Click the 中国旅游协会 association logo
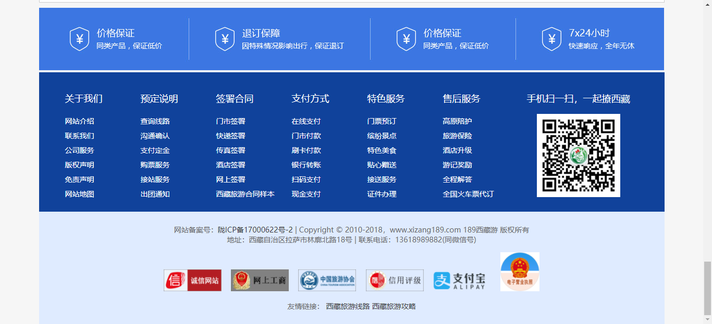 click(327, 280)
